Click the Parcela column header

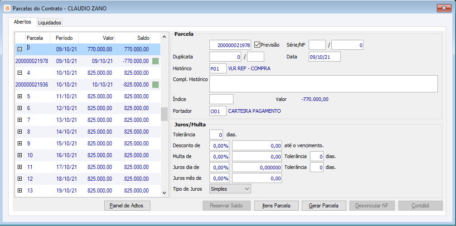point(38,38)
